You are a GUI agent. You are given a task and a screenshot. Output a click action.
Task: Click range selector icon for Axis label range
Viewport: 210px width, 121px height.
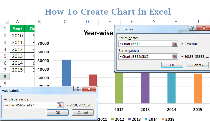pos(60,105)
